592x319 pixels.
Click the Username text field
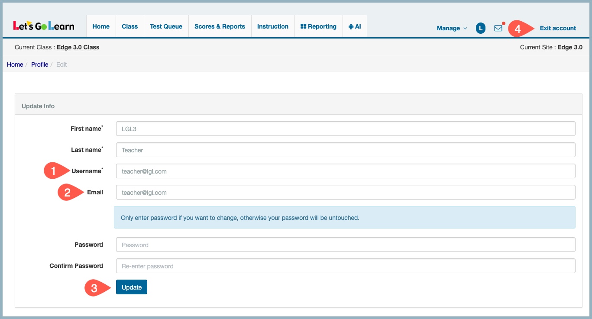[345, 171]
